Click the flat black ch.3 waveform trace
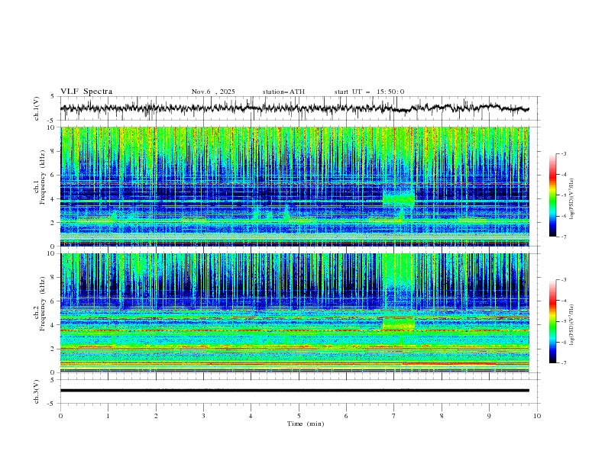Screen dimensions: 605x467 pyautogui.click(x=294, y=391)
